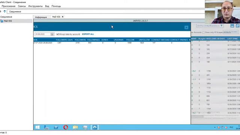The height and width of the screenshot is (135, 240).
Task: Click the Jarvee restore window icon
Action: (x=237, y=26)
